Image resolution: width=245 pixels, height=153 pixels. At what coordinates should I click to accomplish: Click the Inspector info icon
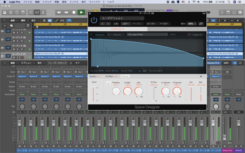(x=11, y=12)
